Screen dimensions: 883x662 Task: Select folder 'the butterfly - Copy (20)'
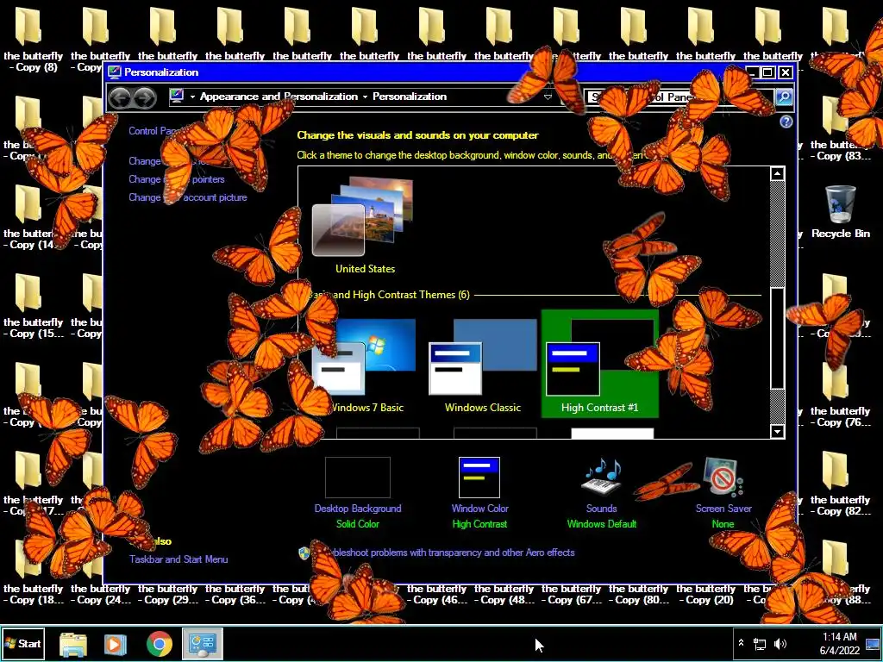(x=705, y=594)
